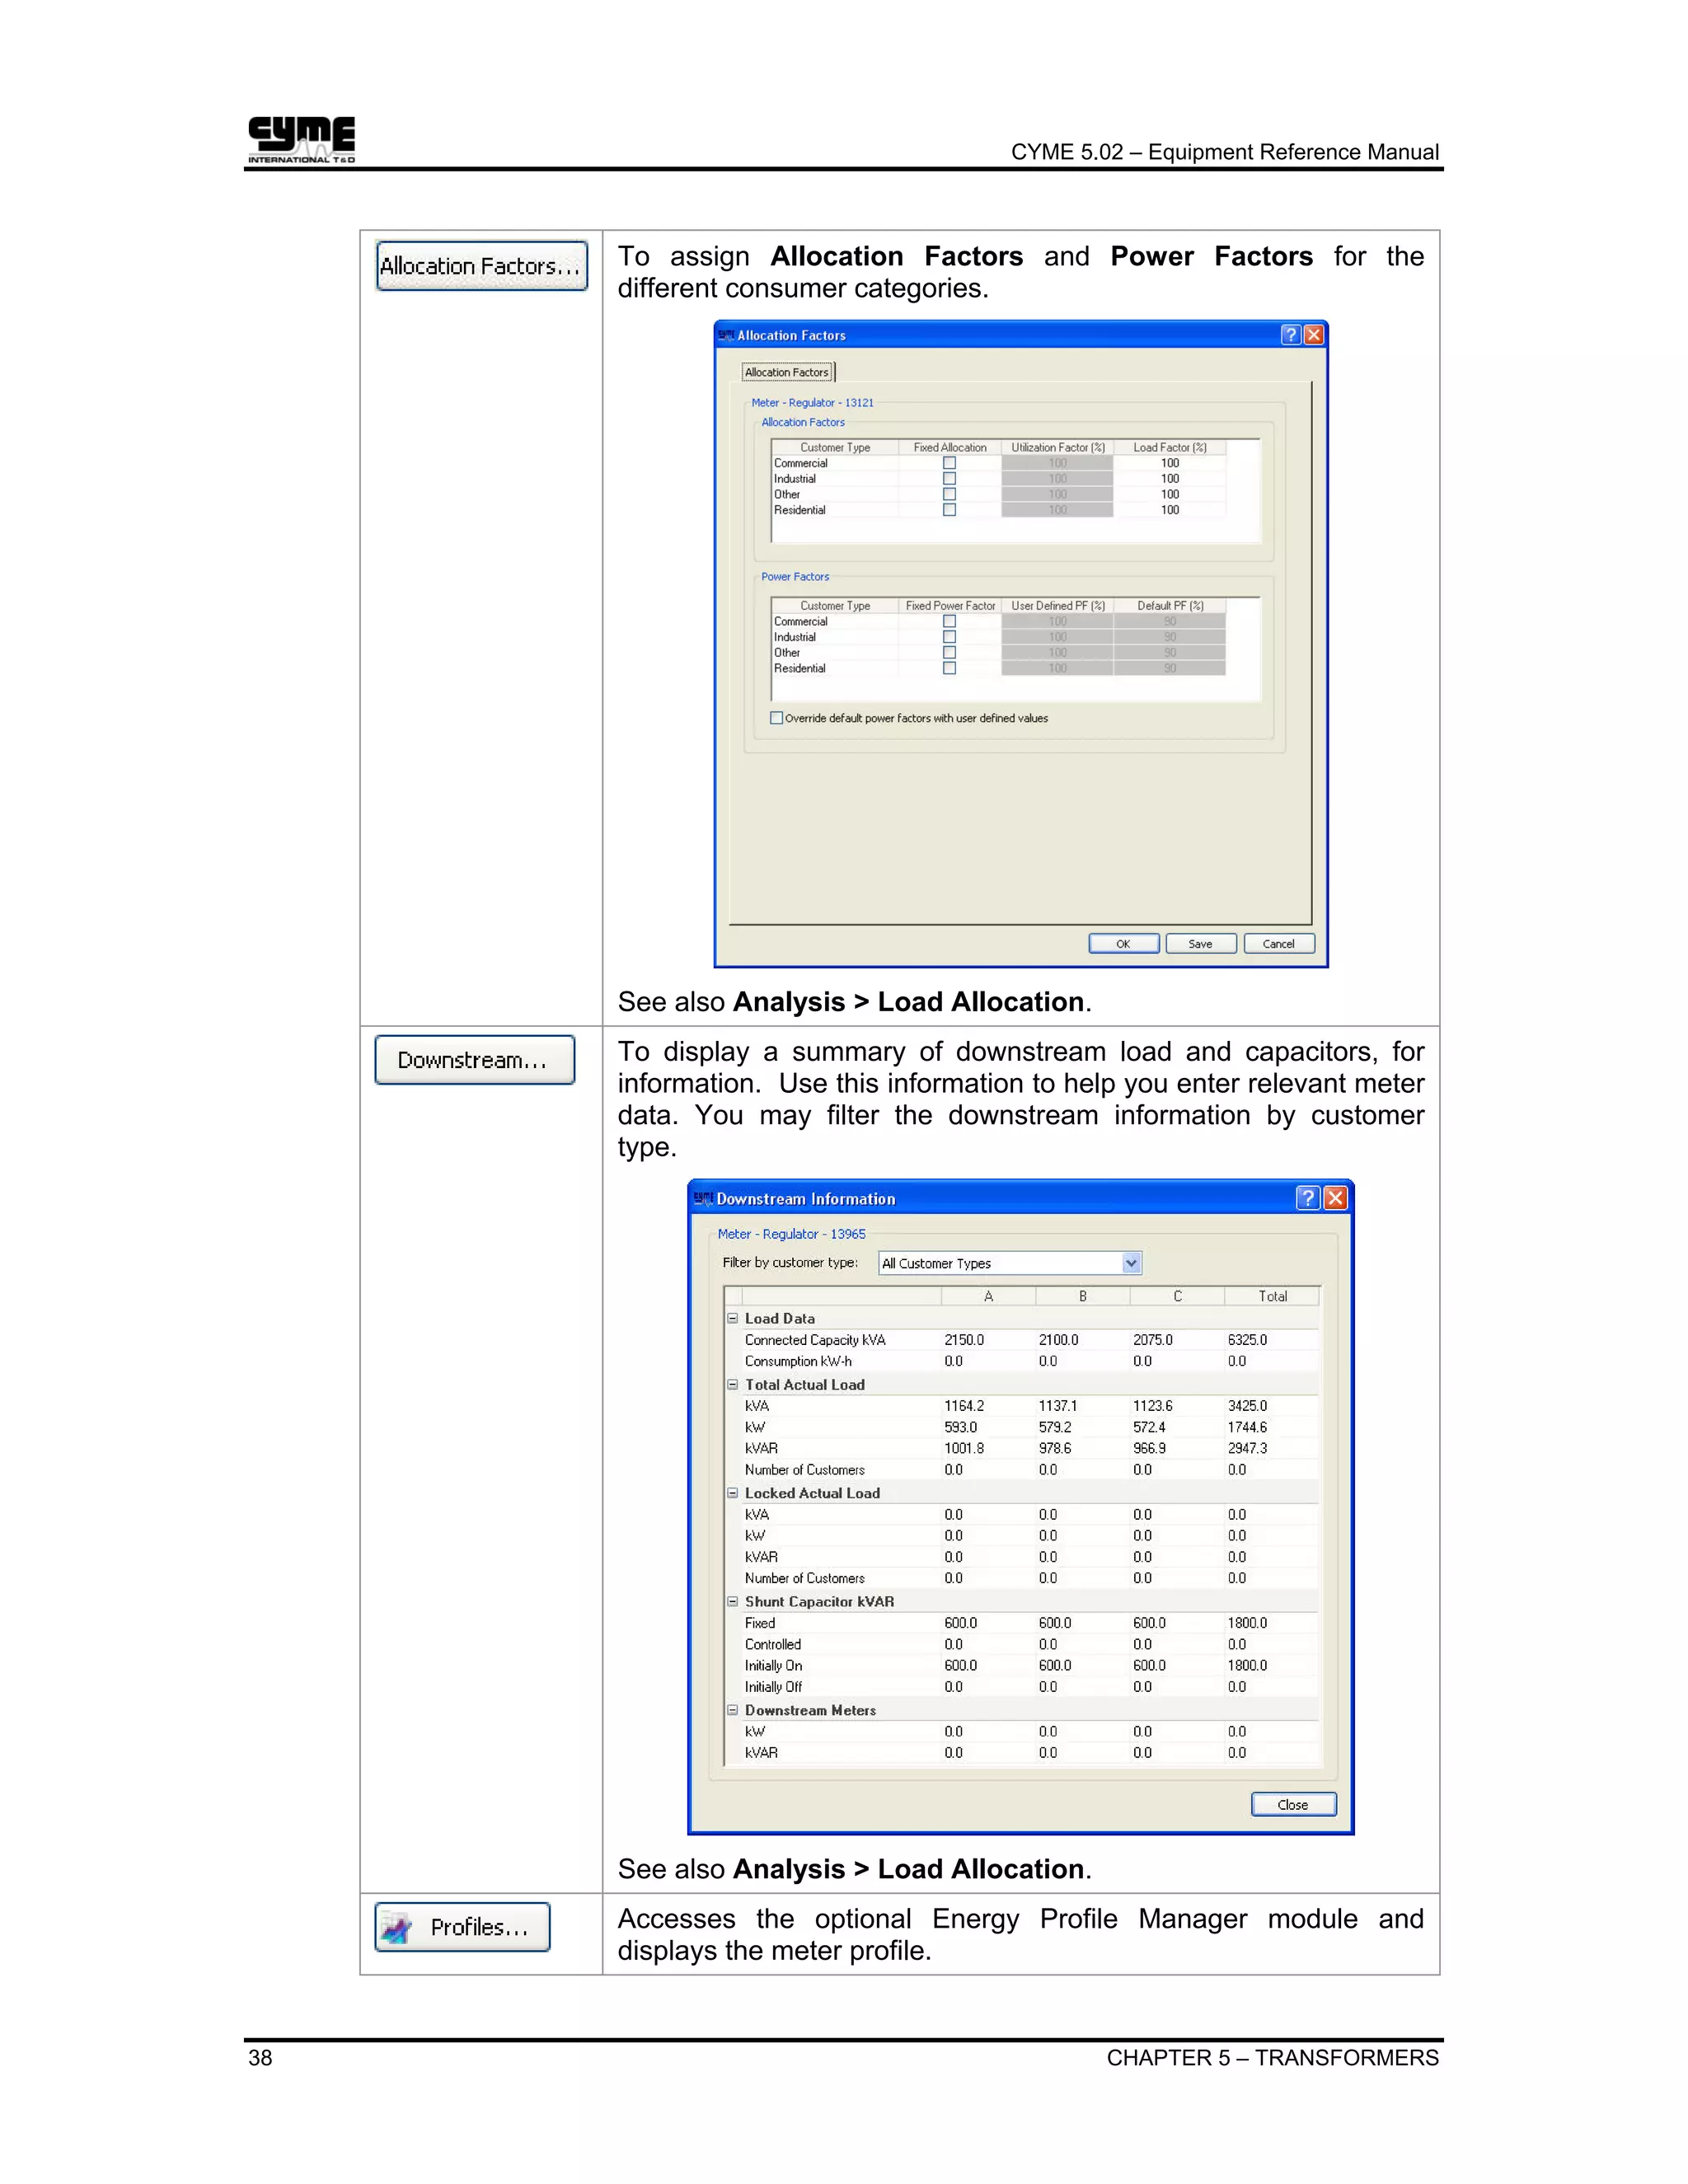The height and width of the screenshot is (2184, 1688).
Task: Toggle Fixed Allocation for Other
Action: 949,494
